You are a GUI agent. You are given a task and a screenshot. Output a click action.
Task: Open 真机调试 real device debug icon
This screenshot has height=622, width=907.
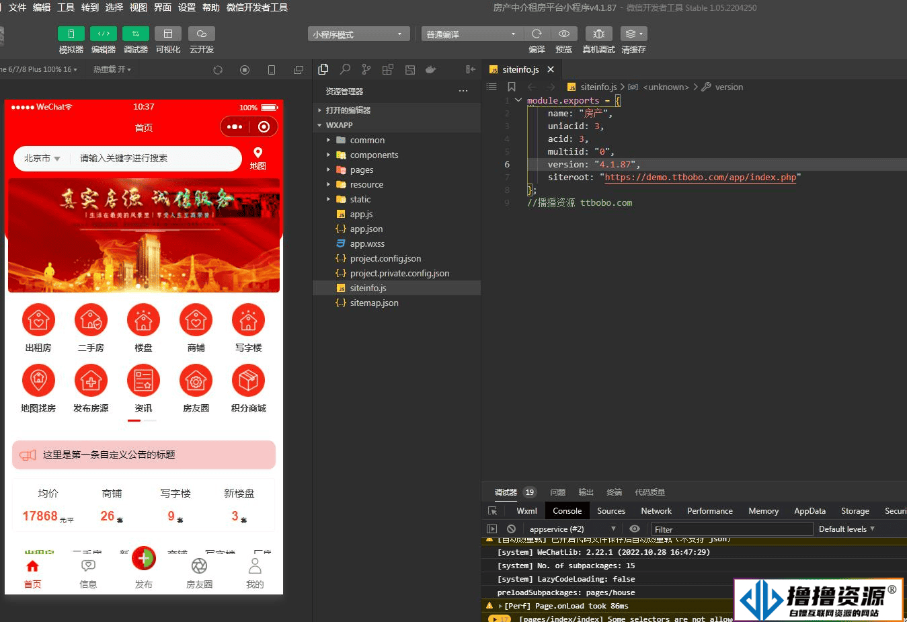click(598, 34)
